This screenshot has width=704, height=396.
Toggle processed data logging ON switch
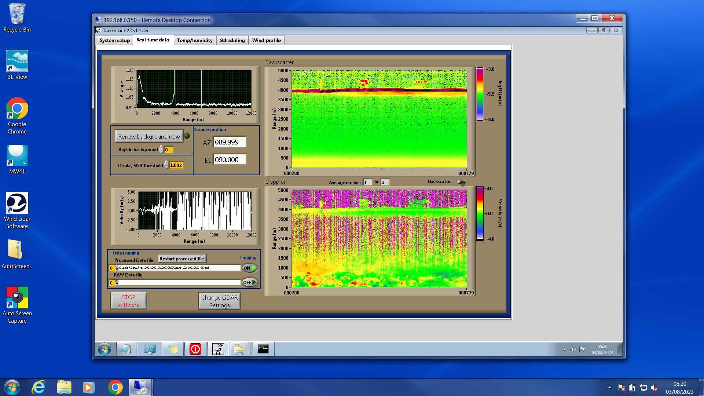click(x=250, y=268)
